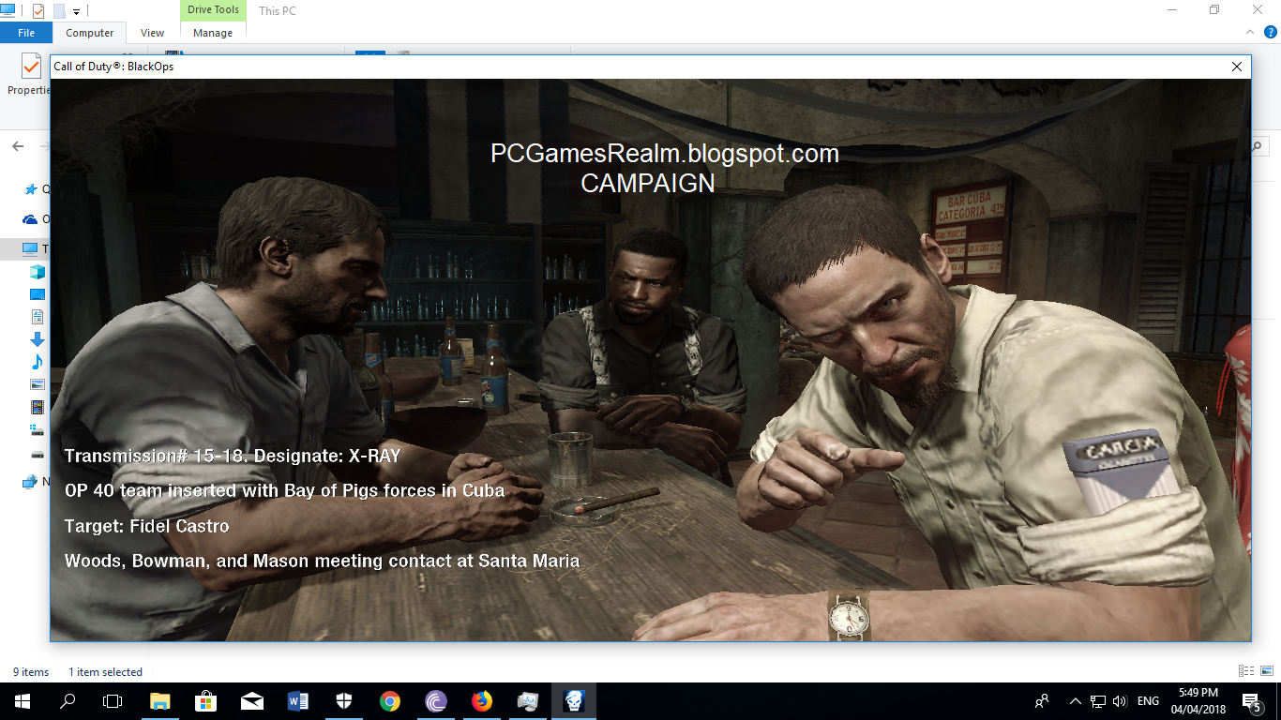Screen dimensions: 1281x720
Task: Open Windows local disk in navigation pane
Action: pos(38,429)
